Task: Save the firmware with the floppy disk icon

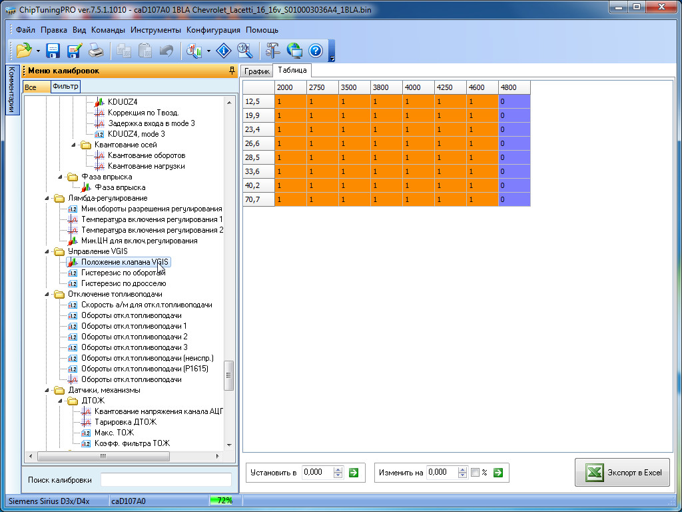Action: (53, 51)
